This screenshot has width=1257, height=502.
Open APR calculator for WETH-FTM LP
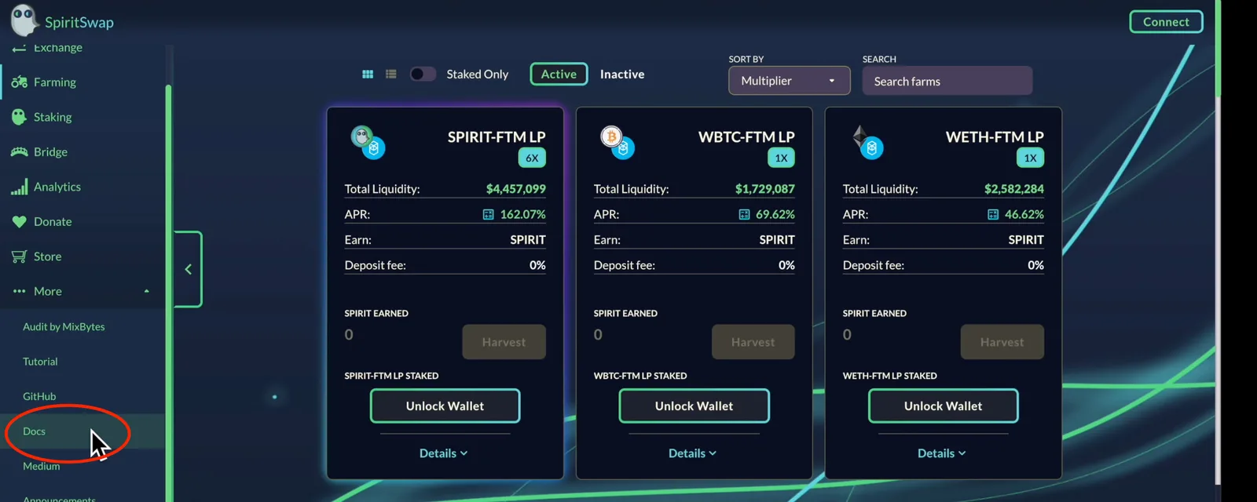click(993, 214)
